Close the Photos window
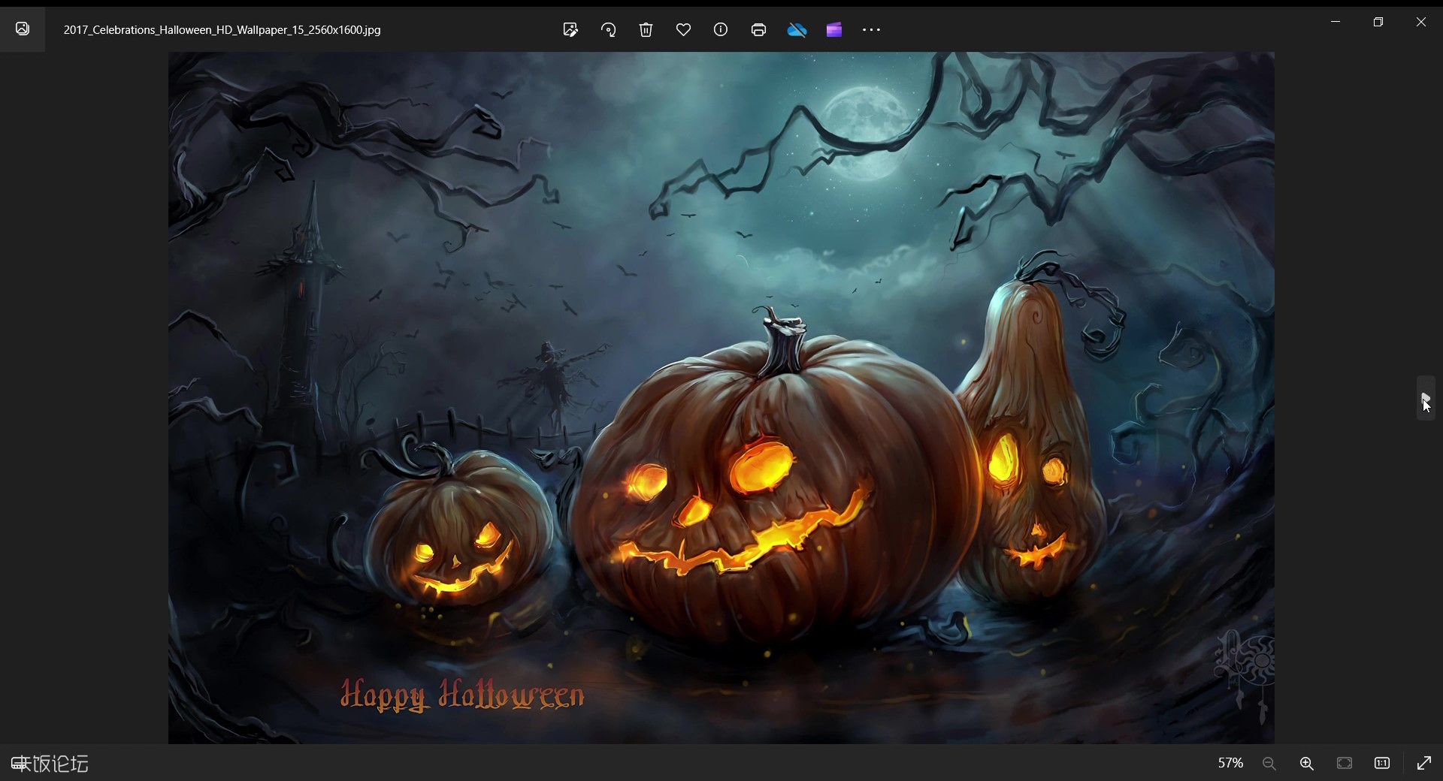This screenshot has width=1443, height=781. (x=1421, y=22)
